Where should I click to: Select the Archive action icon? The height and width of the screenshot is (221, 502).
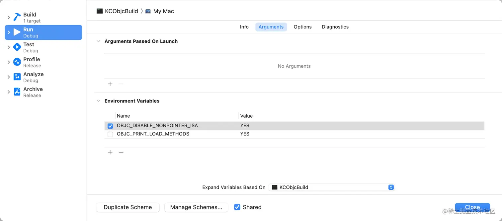(x=17, y=92)
